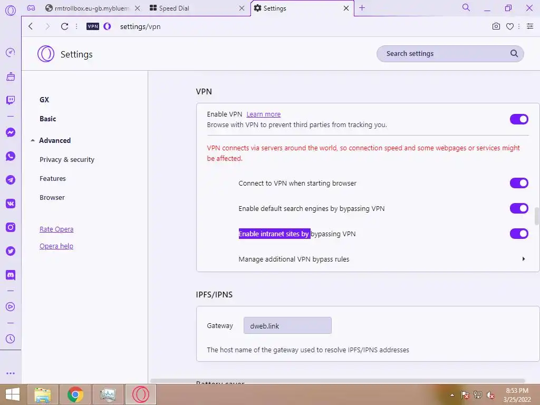
Task: Reload the settings page
Action: [x=64, y=26]
